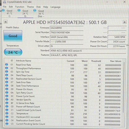Click the Serial Number field
This screenshot has width=129, height=129.
(67, 33)
